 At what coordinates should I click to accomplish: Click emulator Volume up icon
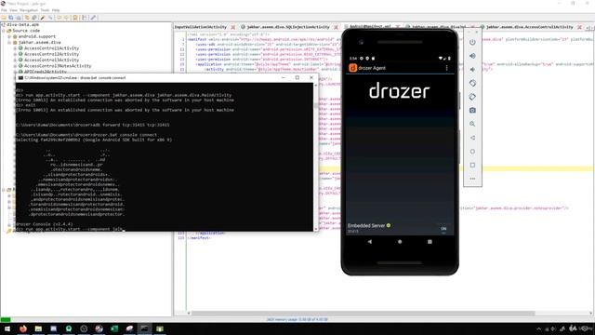[x=472, y=56]
